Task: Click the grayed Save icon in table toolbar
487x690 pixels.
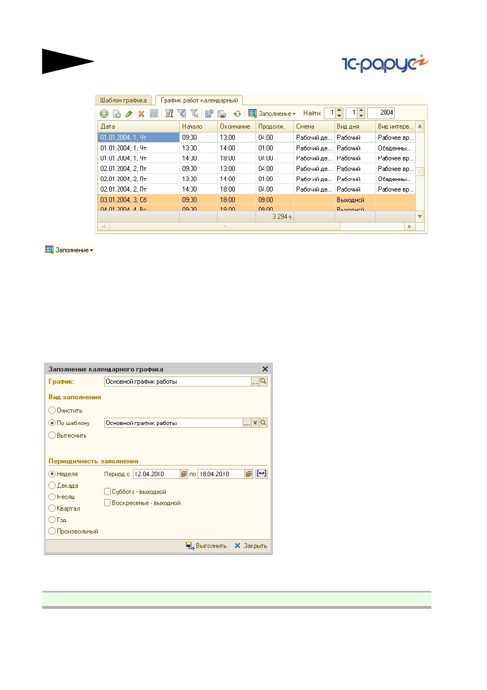Action: [154, 114]
